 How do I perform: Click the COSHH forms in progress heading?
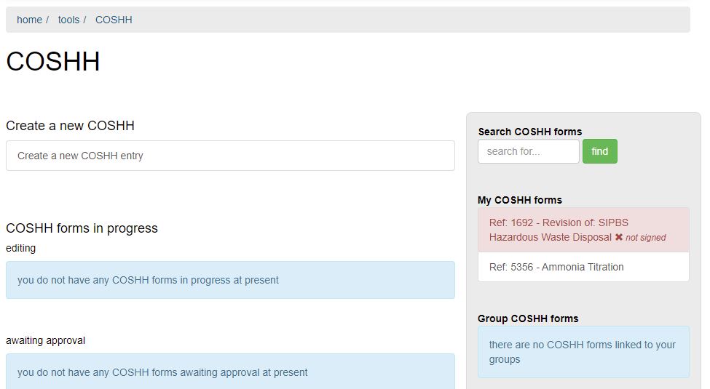[82, 228]
